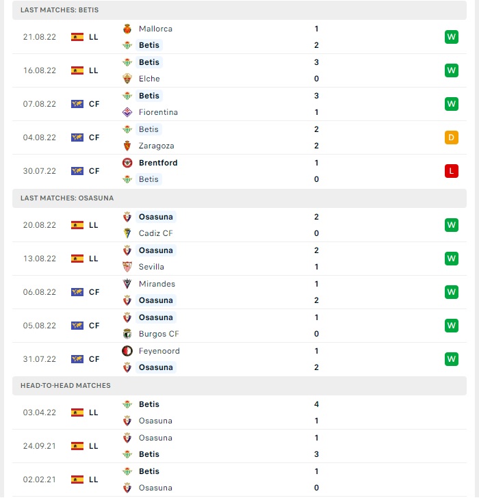
Task: Click the Fiorentina purple crest icon
Action: point(127,112)
